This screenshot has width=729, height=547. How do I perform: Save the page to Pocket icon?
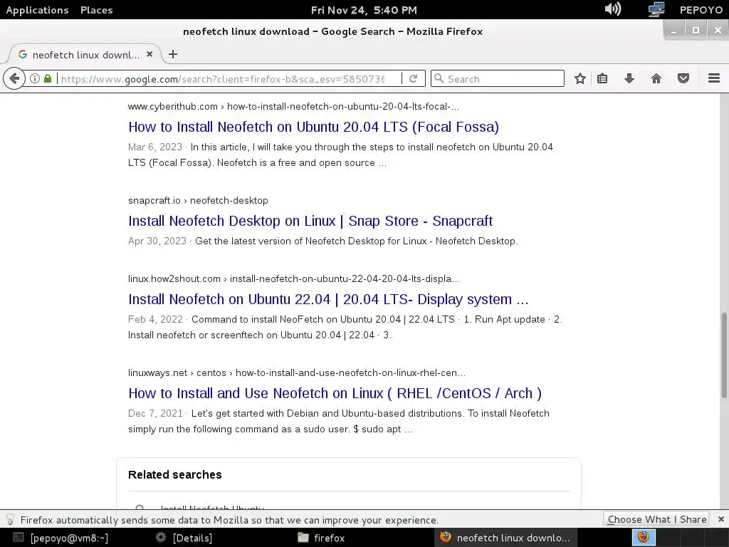[683, 78]
